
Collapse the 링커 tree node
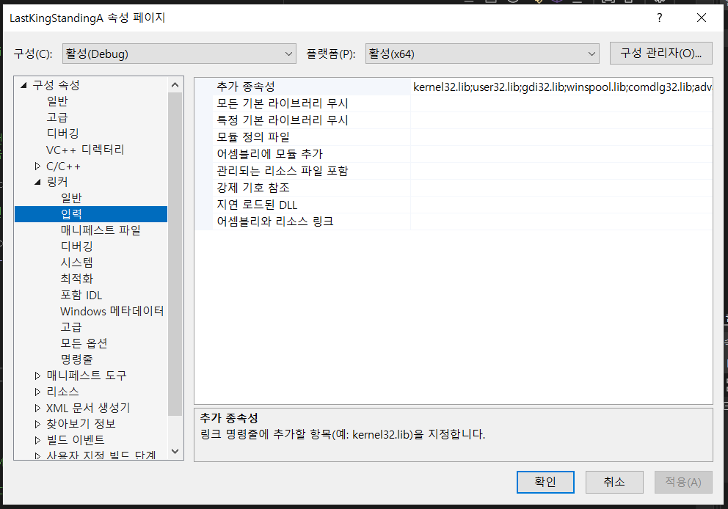pyautogui.click(x=37, y=183)
